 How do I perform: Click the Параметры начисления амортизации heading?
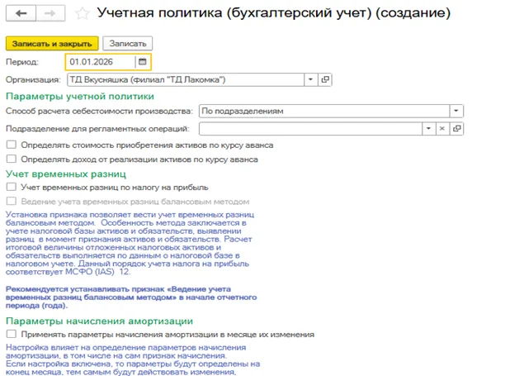click(99, 321)
